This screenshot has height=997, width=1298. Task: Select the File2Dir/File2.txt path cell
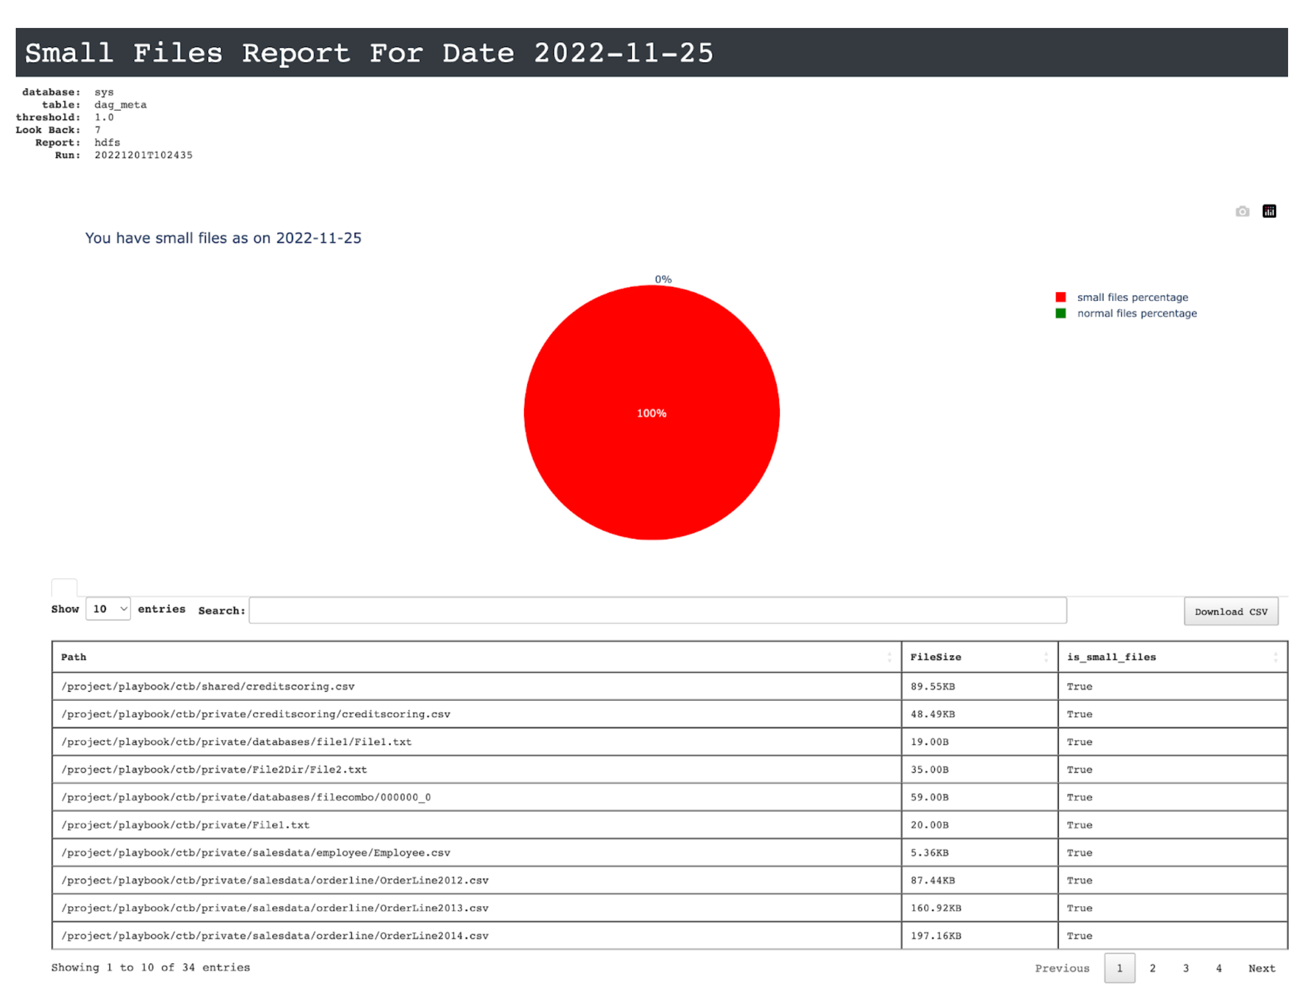(x=476, y=769)
